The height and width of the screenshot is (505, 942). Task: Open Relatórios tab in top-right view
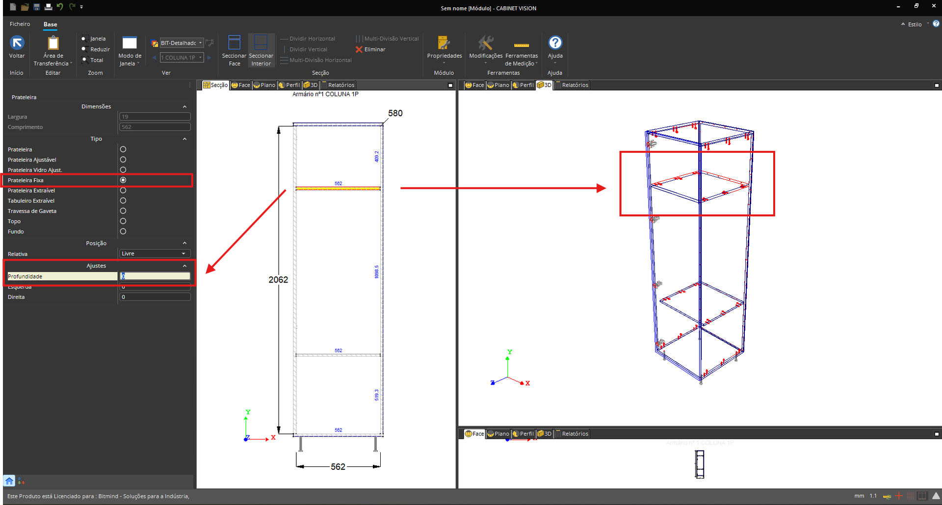tap(572, 85)
